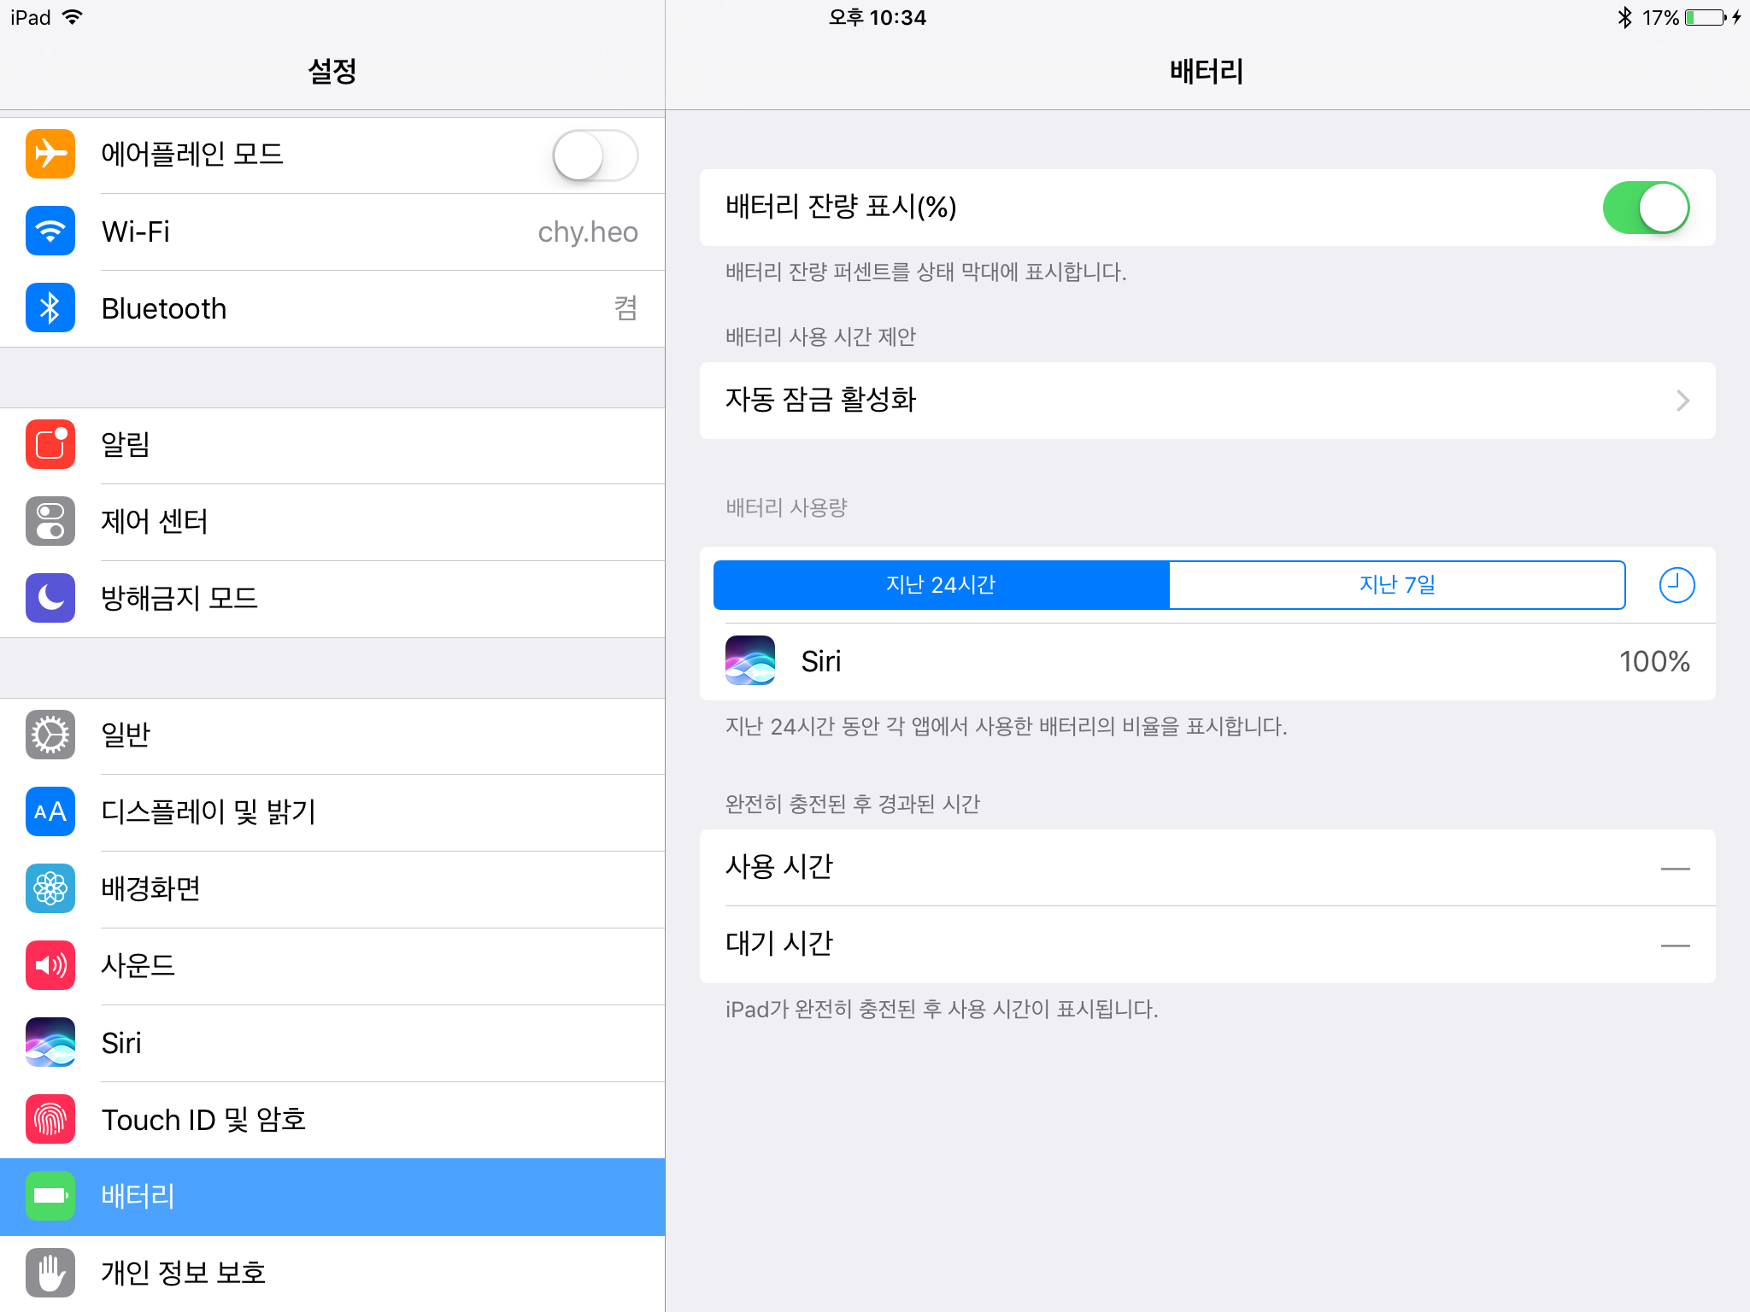Click the wallpaper (배경화면) flower icon
This screenshot has width=1750, height=1312.
(x=50, y=888)
